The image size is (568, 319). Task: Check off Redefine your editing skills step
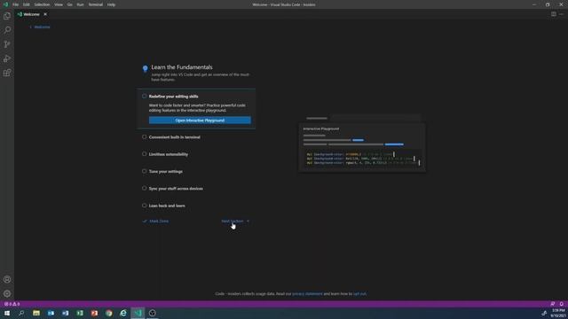[144, 96]
